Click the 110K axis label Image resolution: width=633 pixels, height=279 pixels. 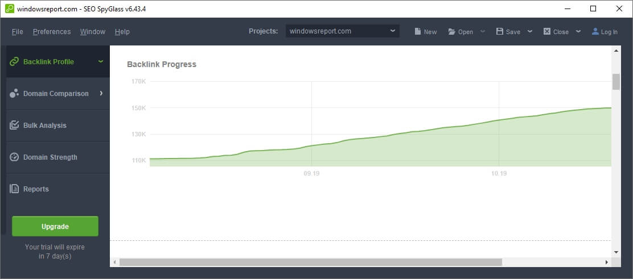tap(138, 160)
